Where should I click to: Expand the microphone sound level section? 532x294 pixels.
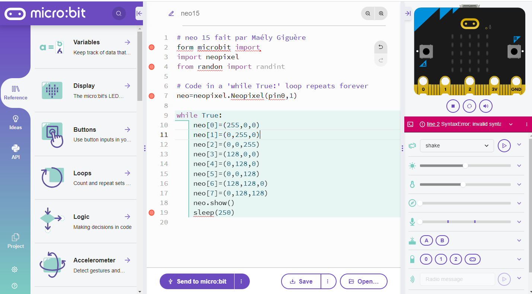(519, 222)
